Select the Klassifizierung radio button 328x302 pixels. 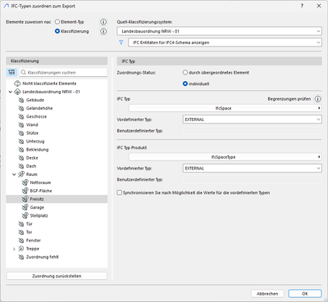coord(57,31)
